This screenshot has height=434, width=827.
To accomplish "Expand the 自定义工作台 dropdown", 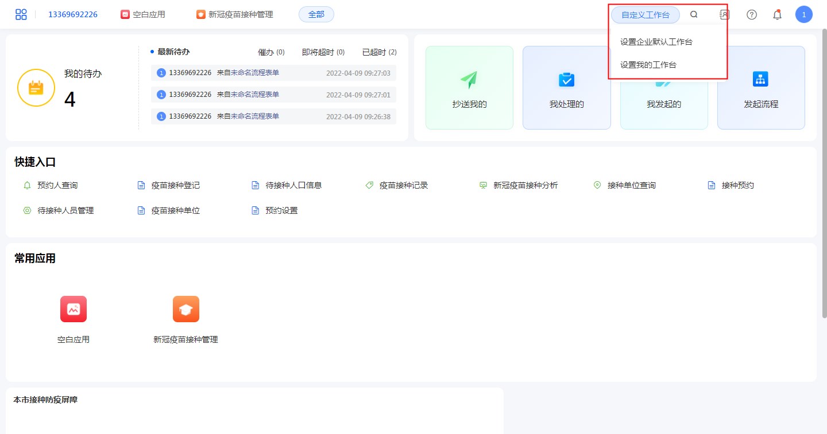I will click(x=645, y=15).
